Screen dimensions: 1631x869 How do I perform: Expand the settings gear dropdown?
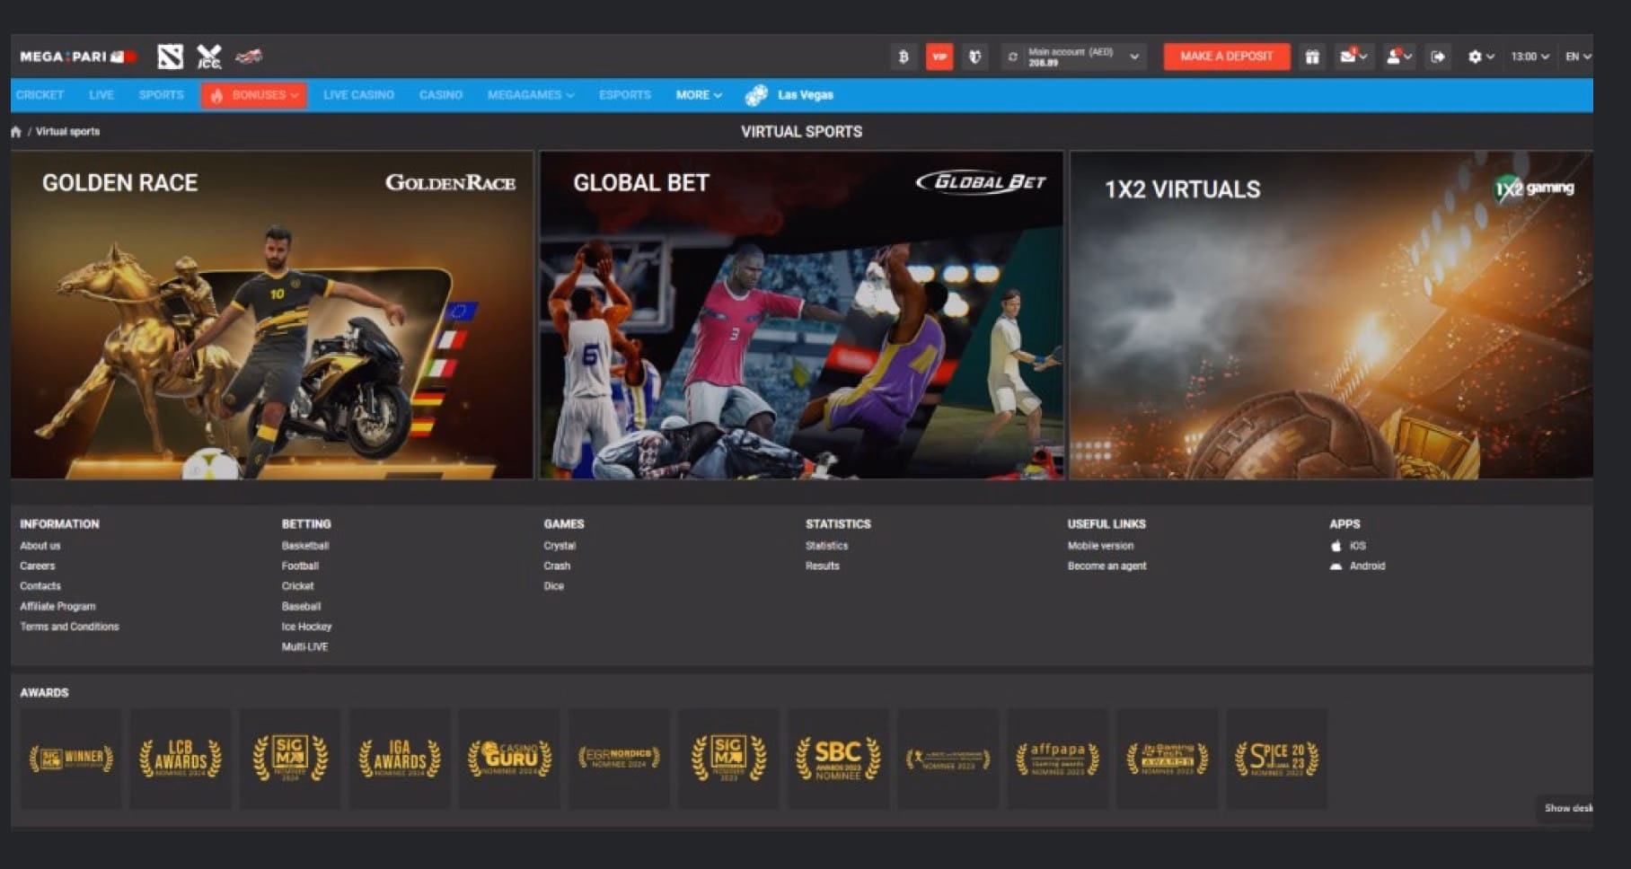coord(1480,57)
